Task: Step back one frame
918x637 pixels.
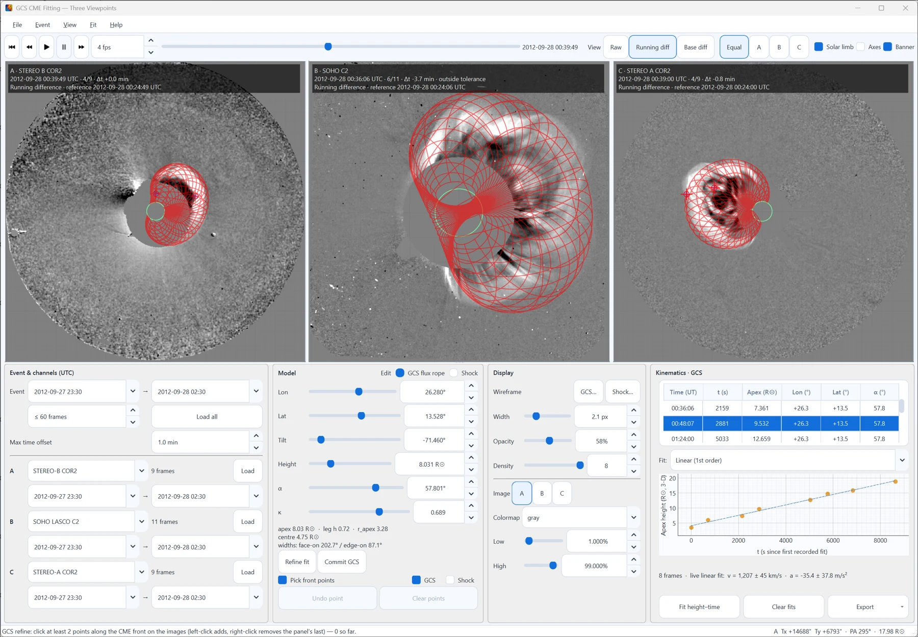Action: (30, 47)
